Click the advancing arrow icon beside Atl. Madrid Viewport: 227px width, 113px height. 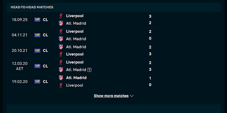click(x=89, y=70)
